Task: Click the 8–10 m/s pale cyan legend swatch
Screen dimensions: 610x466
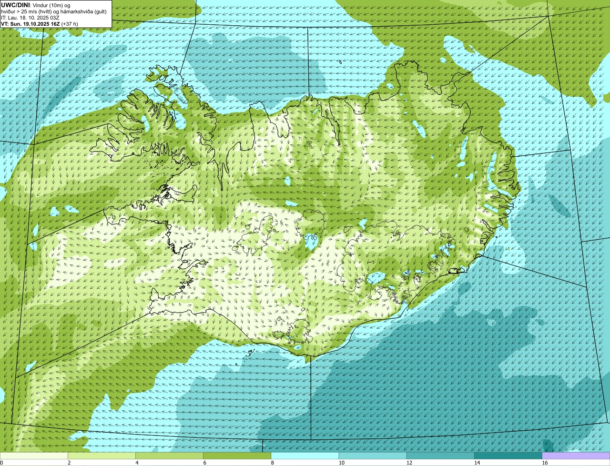Action: [x=305, y=456]
